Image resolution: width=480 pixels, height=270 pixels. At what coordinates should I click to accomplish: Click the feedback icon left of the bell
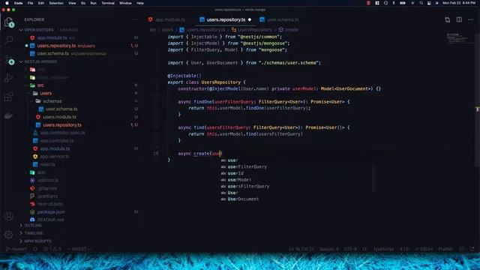tap(461, 249)
